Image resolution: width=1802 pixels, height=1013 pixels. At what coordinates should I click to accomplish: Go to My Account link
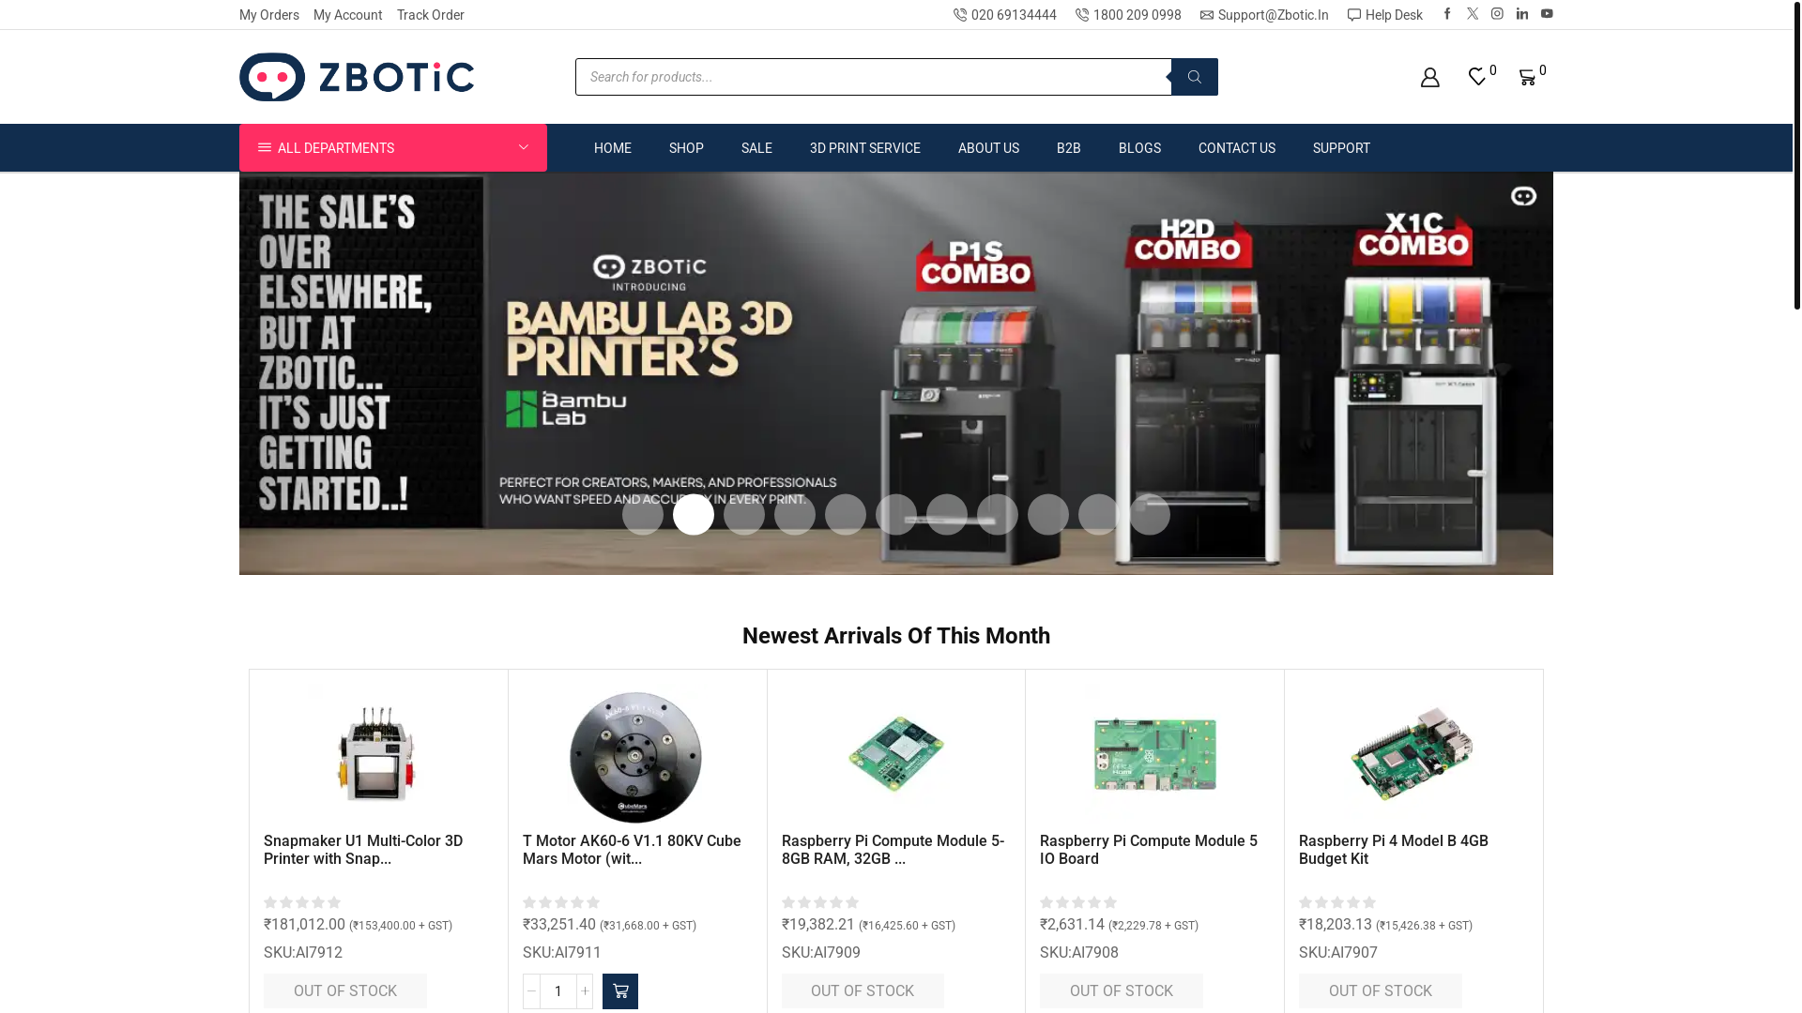pos(348,15)
